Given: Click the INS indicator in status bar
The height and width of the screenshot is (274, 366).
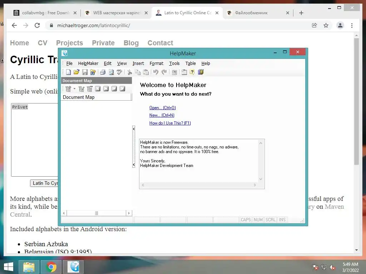Looking at the screenshot, I should [282, 220].
